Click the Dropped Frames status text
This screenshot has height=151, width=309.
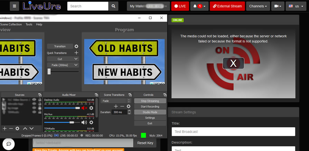click(x=37, y=136)
